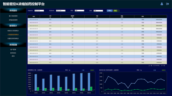The image size is (172, 96).
Task: Open the end date dropdown
Action: coord(61,11)
